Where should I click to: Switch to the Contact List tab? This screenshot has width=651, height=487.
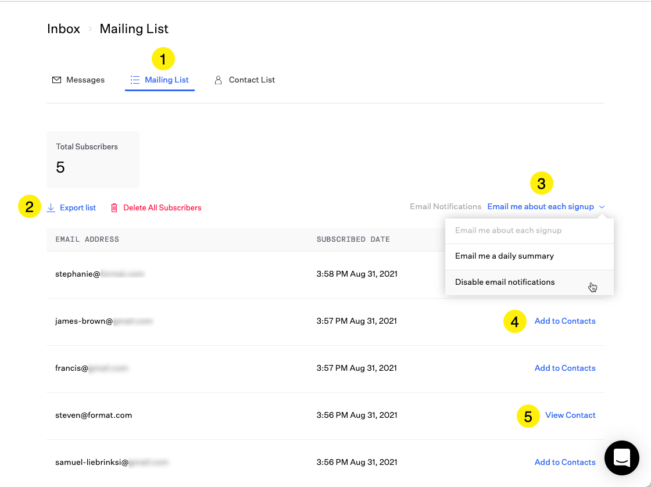[244, 80]
